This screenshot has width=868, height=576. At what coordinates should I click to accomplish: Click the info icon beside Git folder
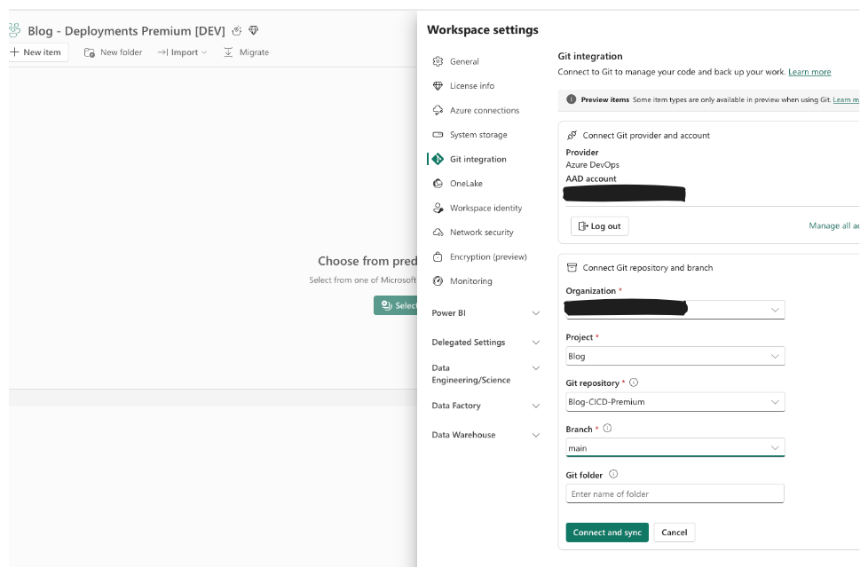pyautogui.click(x=613, y=475)
